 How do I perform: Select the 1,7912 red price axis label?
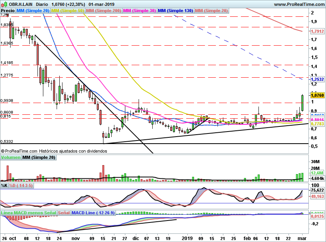pos(317,31)
